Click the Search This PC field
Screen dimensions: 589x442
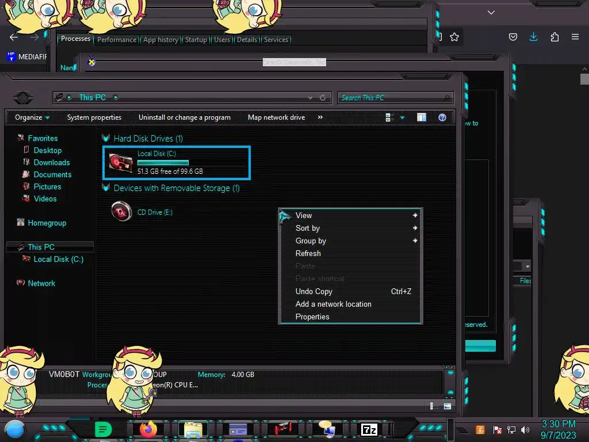pos(396,98)
